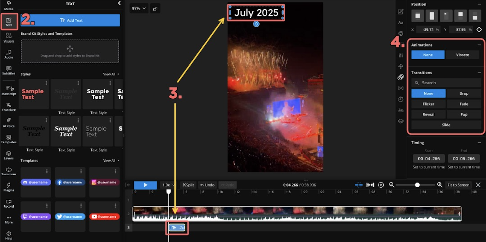This screenshot has width=486, height=242.
Task: Undo the last action
Action: pos(207,185)
